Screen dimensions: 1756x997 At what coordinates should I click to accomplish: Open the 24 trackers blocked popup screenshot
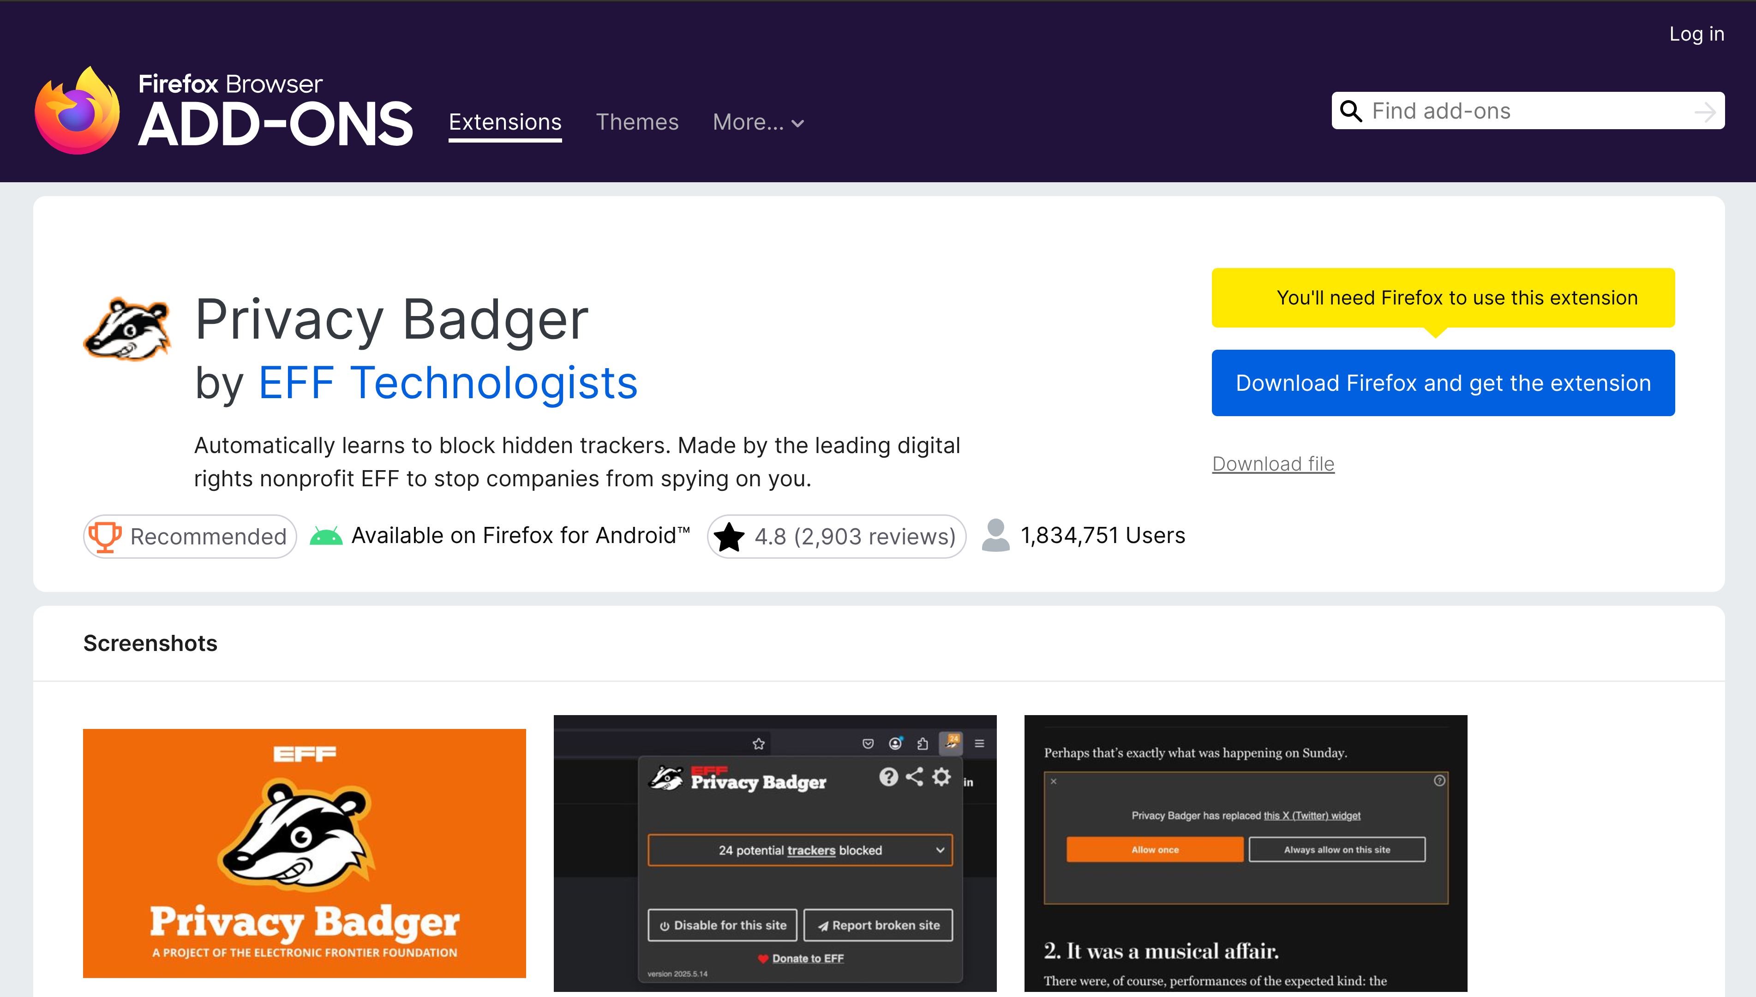[x=775, y=853]
